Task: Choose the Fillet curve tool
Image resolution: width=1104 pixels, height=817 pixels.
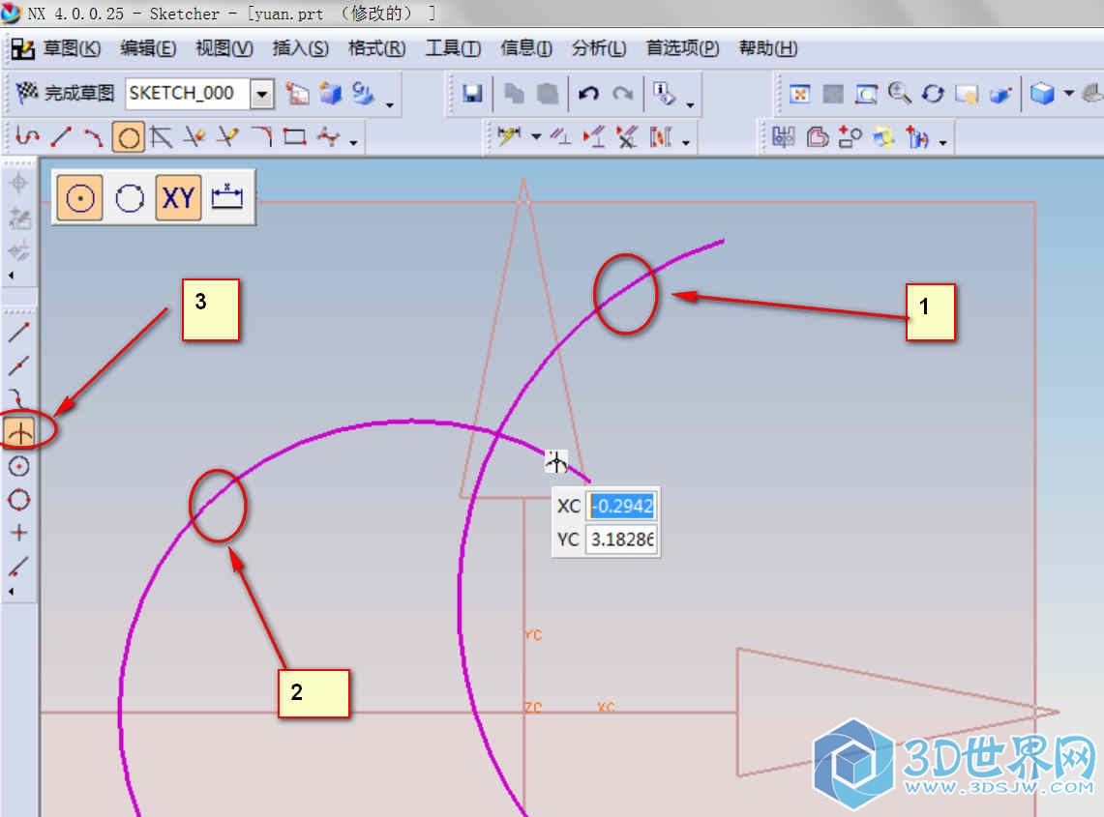Action: pos(262,137)
